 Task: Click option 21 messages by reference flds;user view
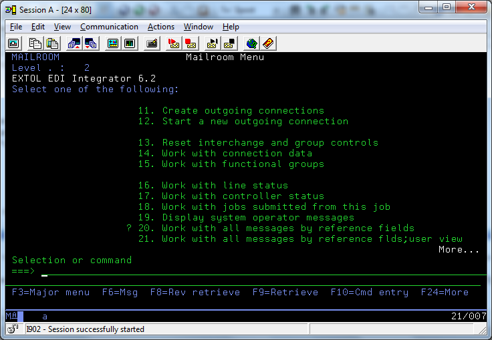point(300,238)
